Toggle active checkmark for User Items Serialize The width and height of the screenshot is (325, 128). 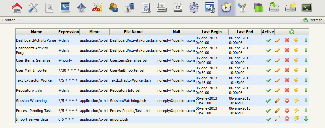click(x=268, y=60)
